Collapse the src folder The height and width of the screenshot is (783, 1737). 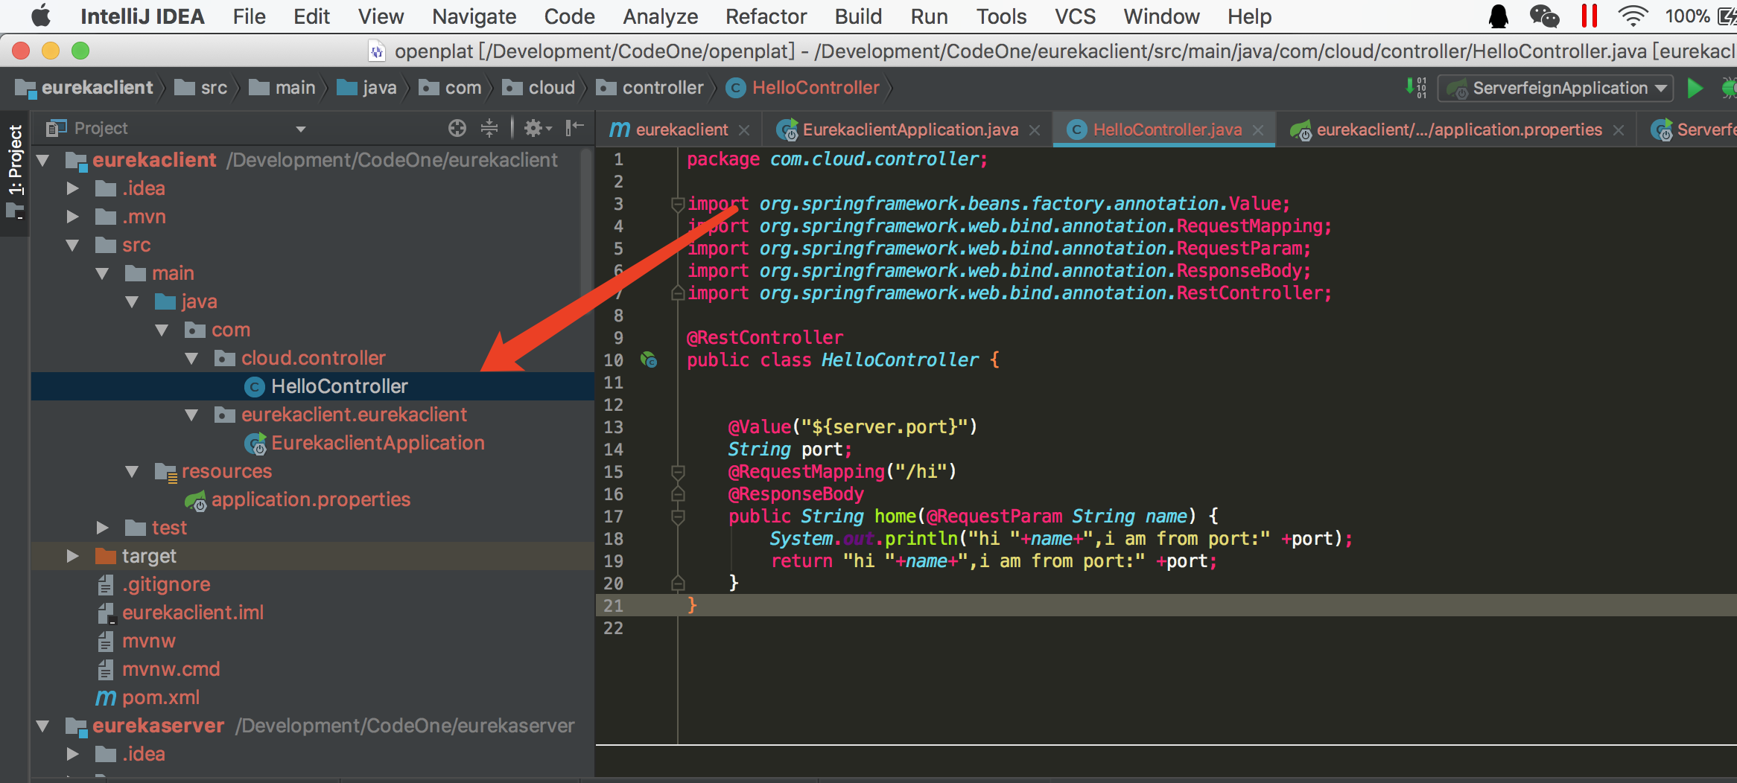72,245
